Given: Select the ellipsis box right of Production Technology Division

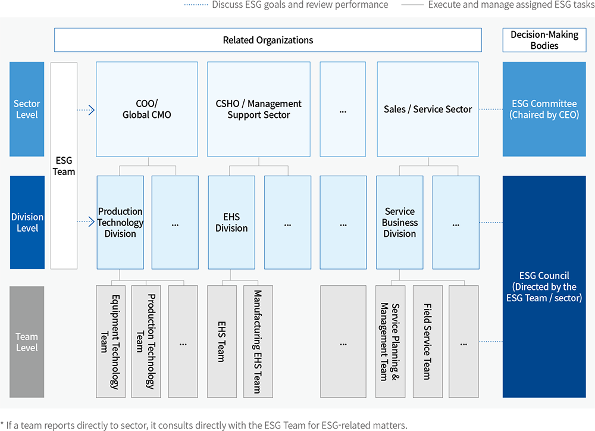Looking at the screenshot, I should (175, 223).
